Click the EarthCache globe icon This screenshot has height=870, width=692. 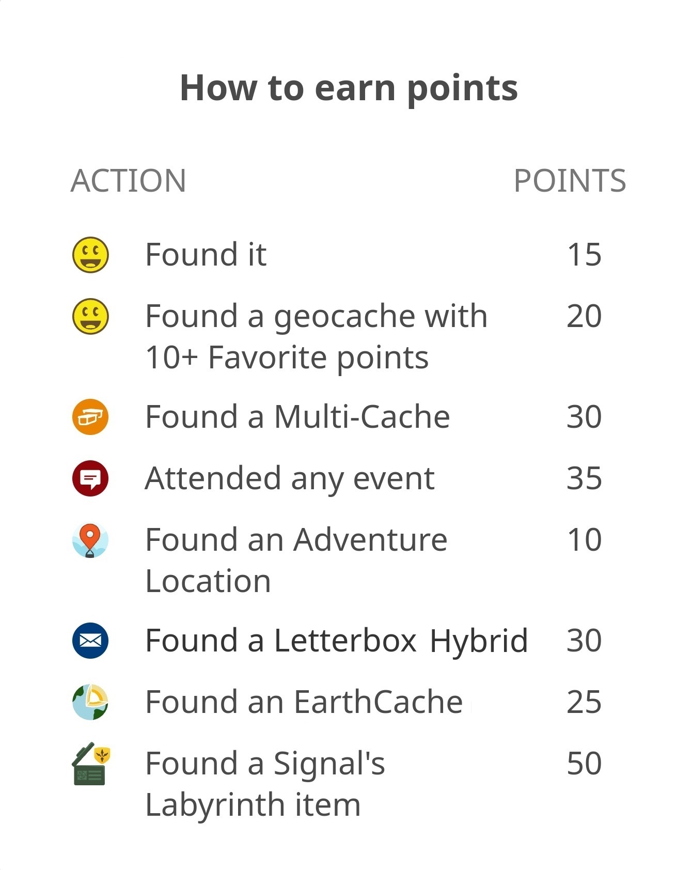coord(90,702)
